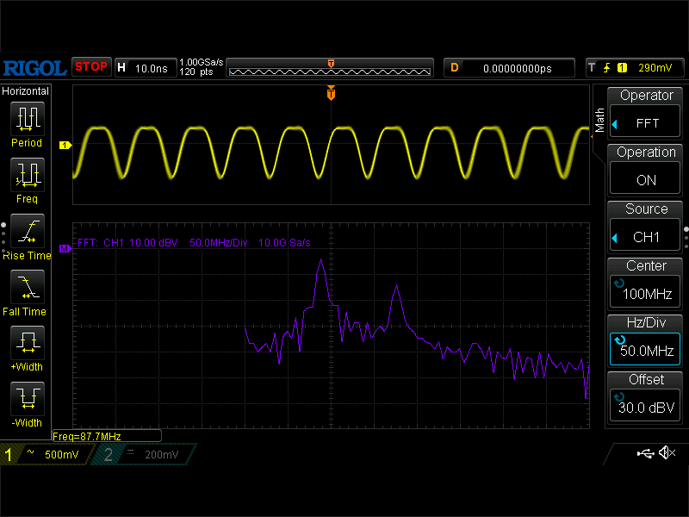
Task: Select the +Width measurement icon
Action: click(x=27, y=343)
